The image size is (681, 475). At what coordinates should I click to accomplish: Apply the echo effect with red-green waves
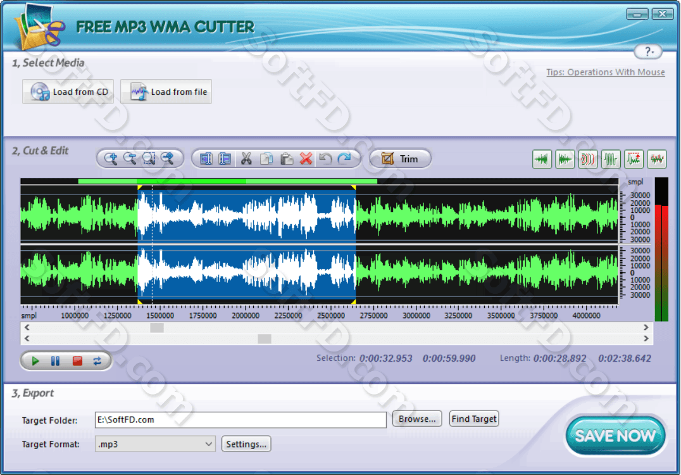(587, 159)
